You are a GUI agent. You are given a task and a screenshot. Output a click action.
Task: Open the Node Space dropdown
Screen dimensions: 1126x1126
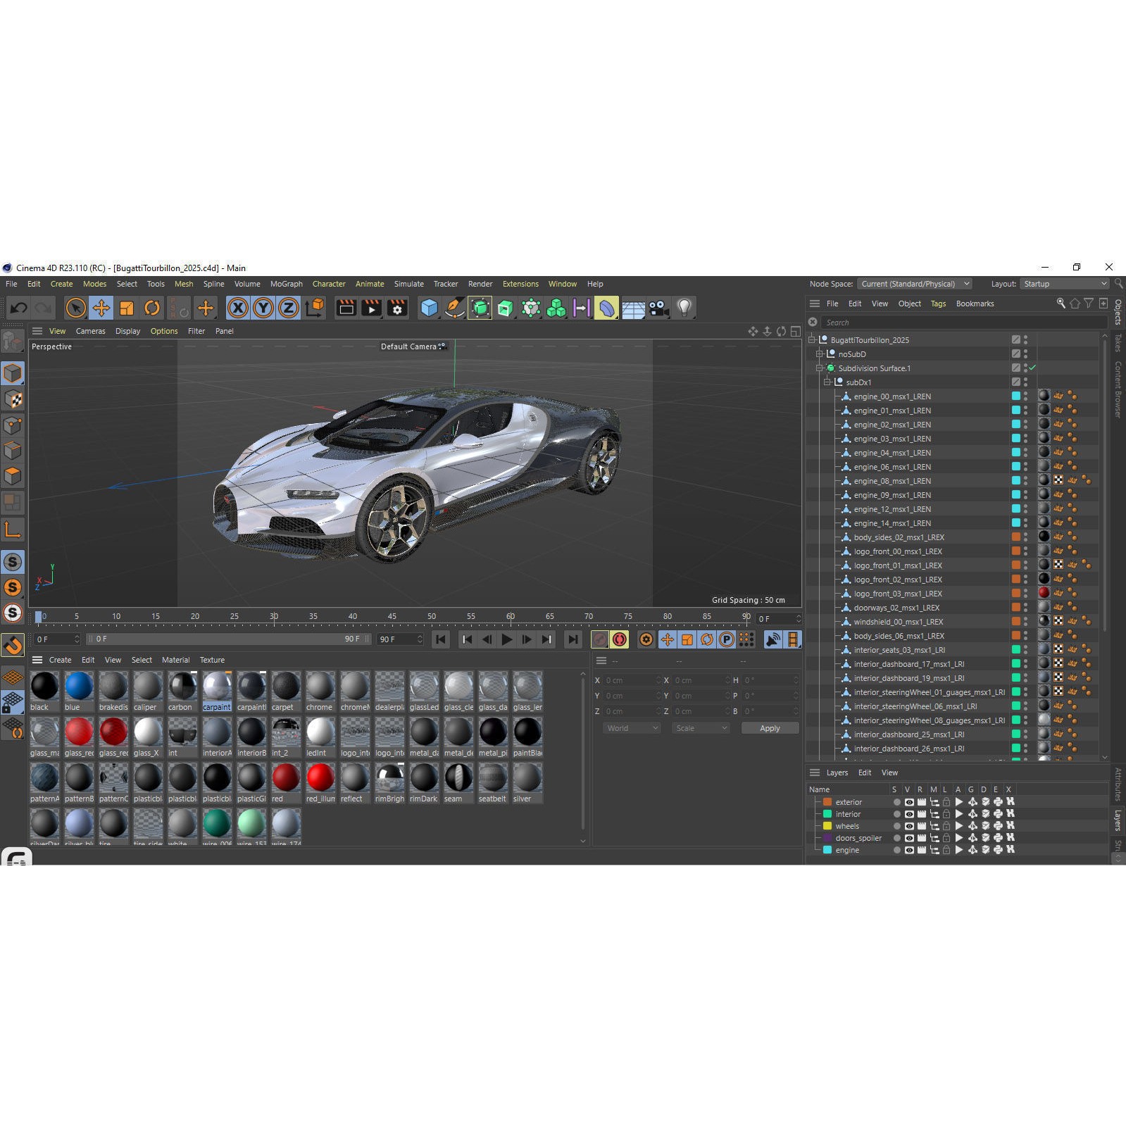pyautogui.click(x=915, y=284)
